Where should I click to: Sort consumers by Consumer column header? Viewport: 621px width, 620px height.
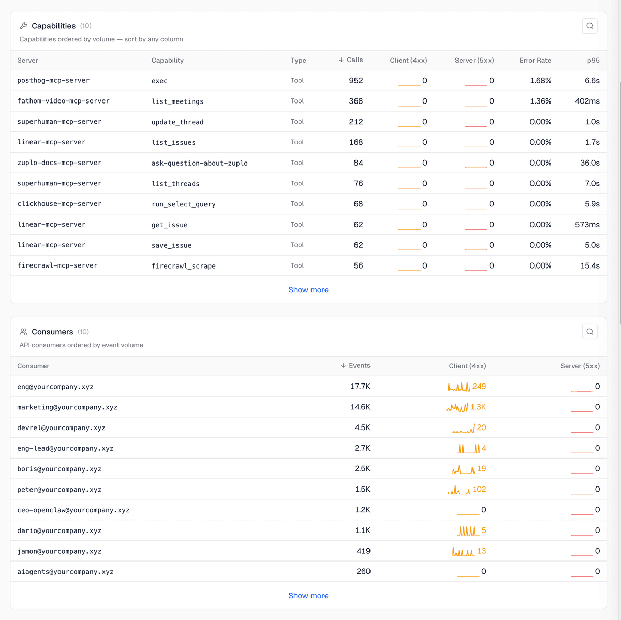pos(33,366)
